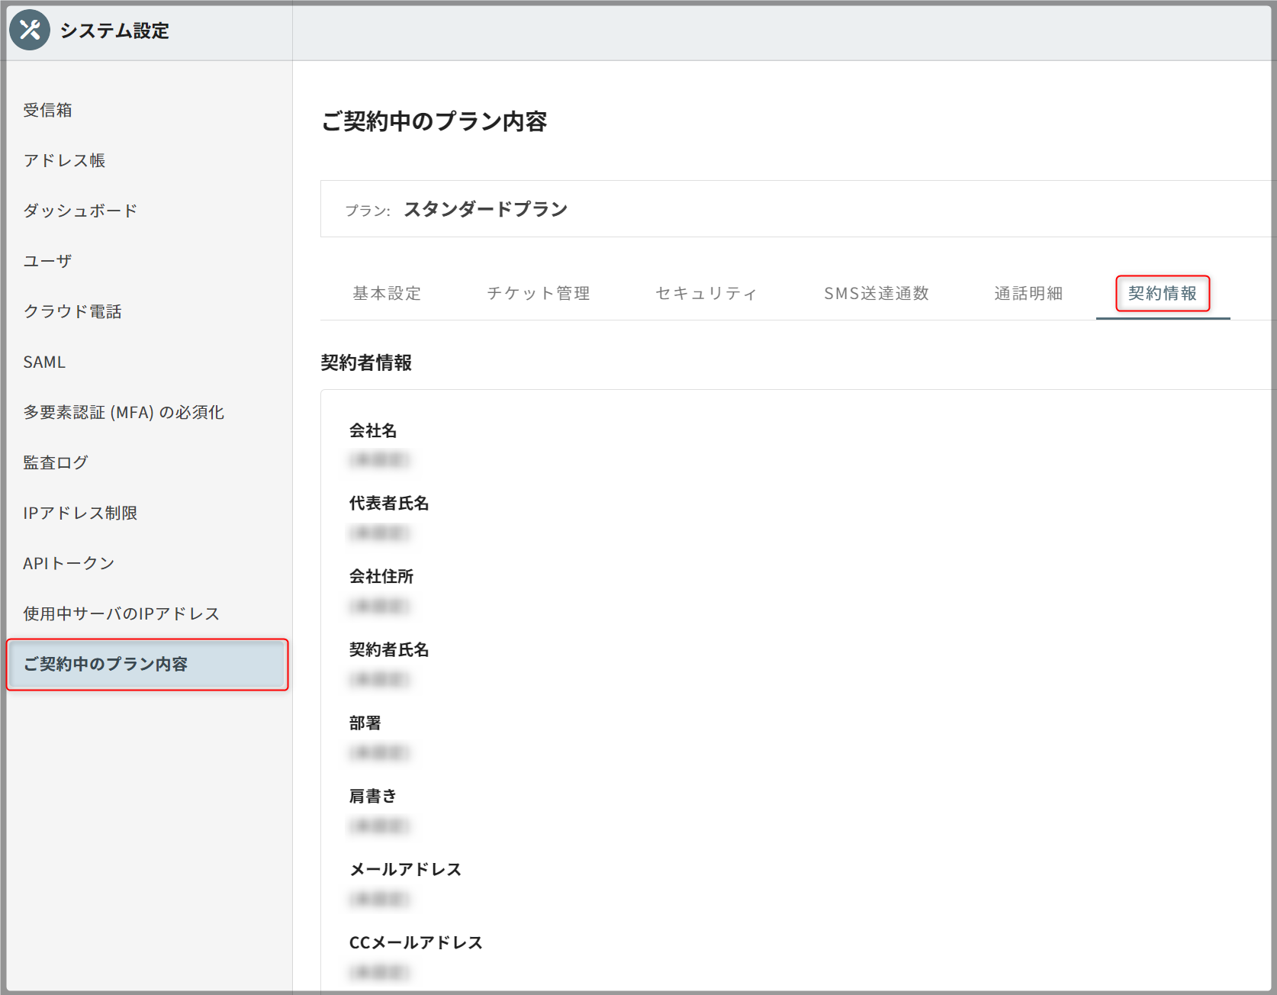
Task: Go to アドレス帳 in sidebar
Action: pos(64,160)
